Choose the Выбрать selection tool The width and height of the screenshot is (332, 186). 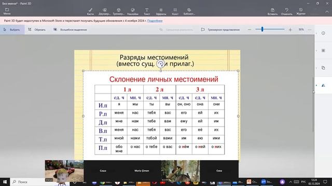[12, 30]
